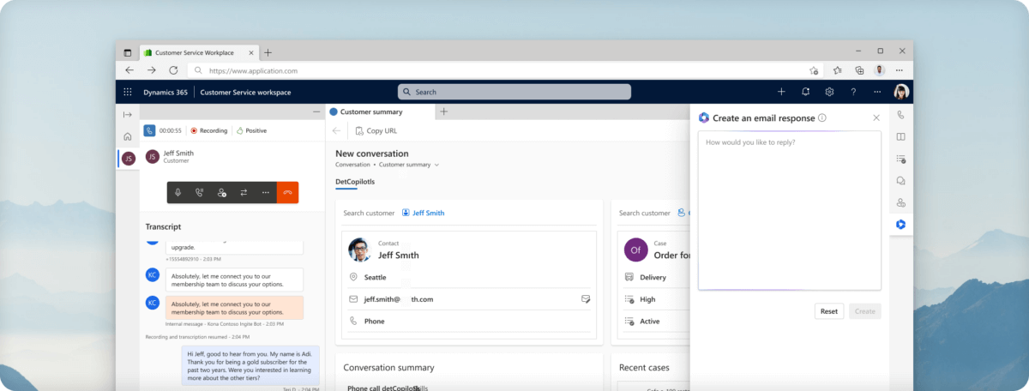This screenshot has width=1029, height=391.
Task: Click the Recent cases heading
Action: point(644,368)
